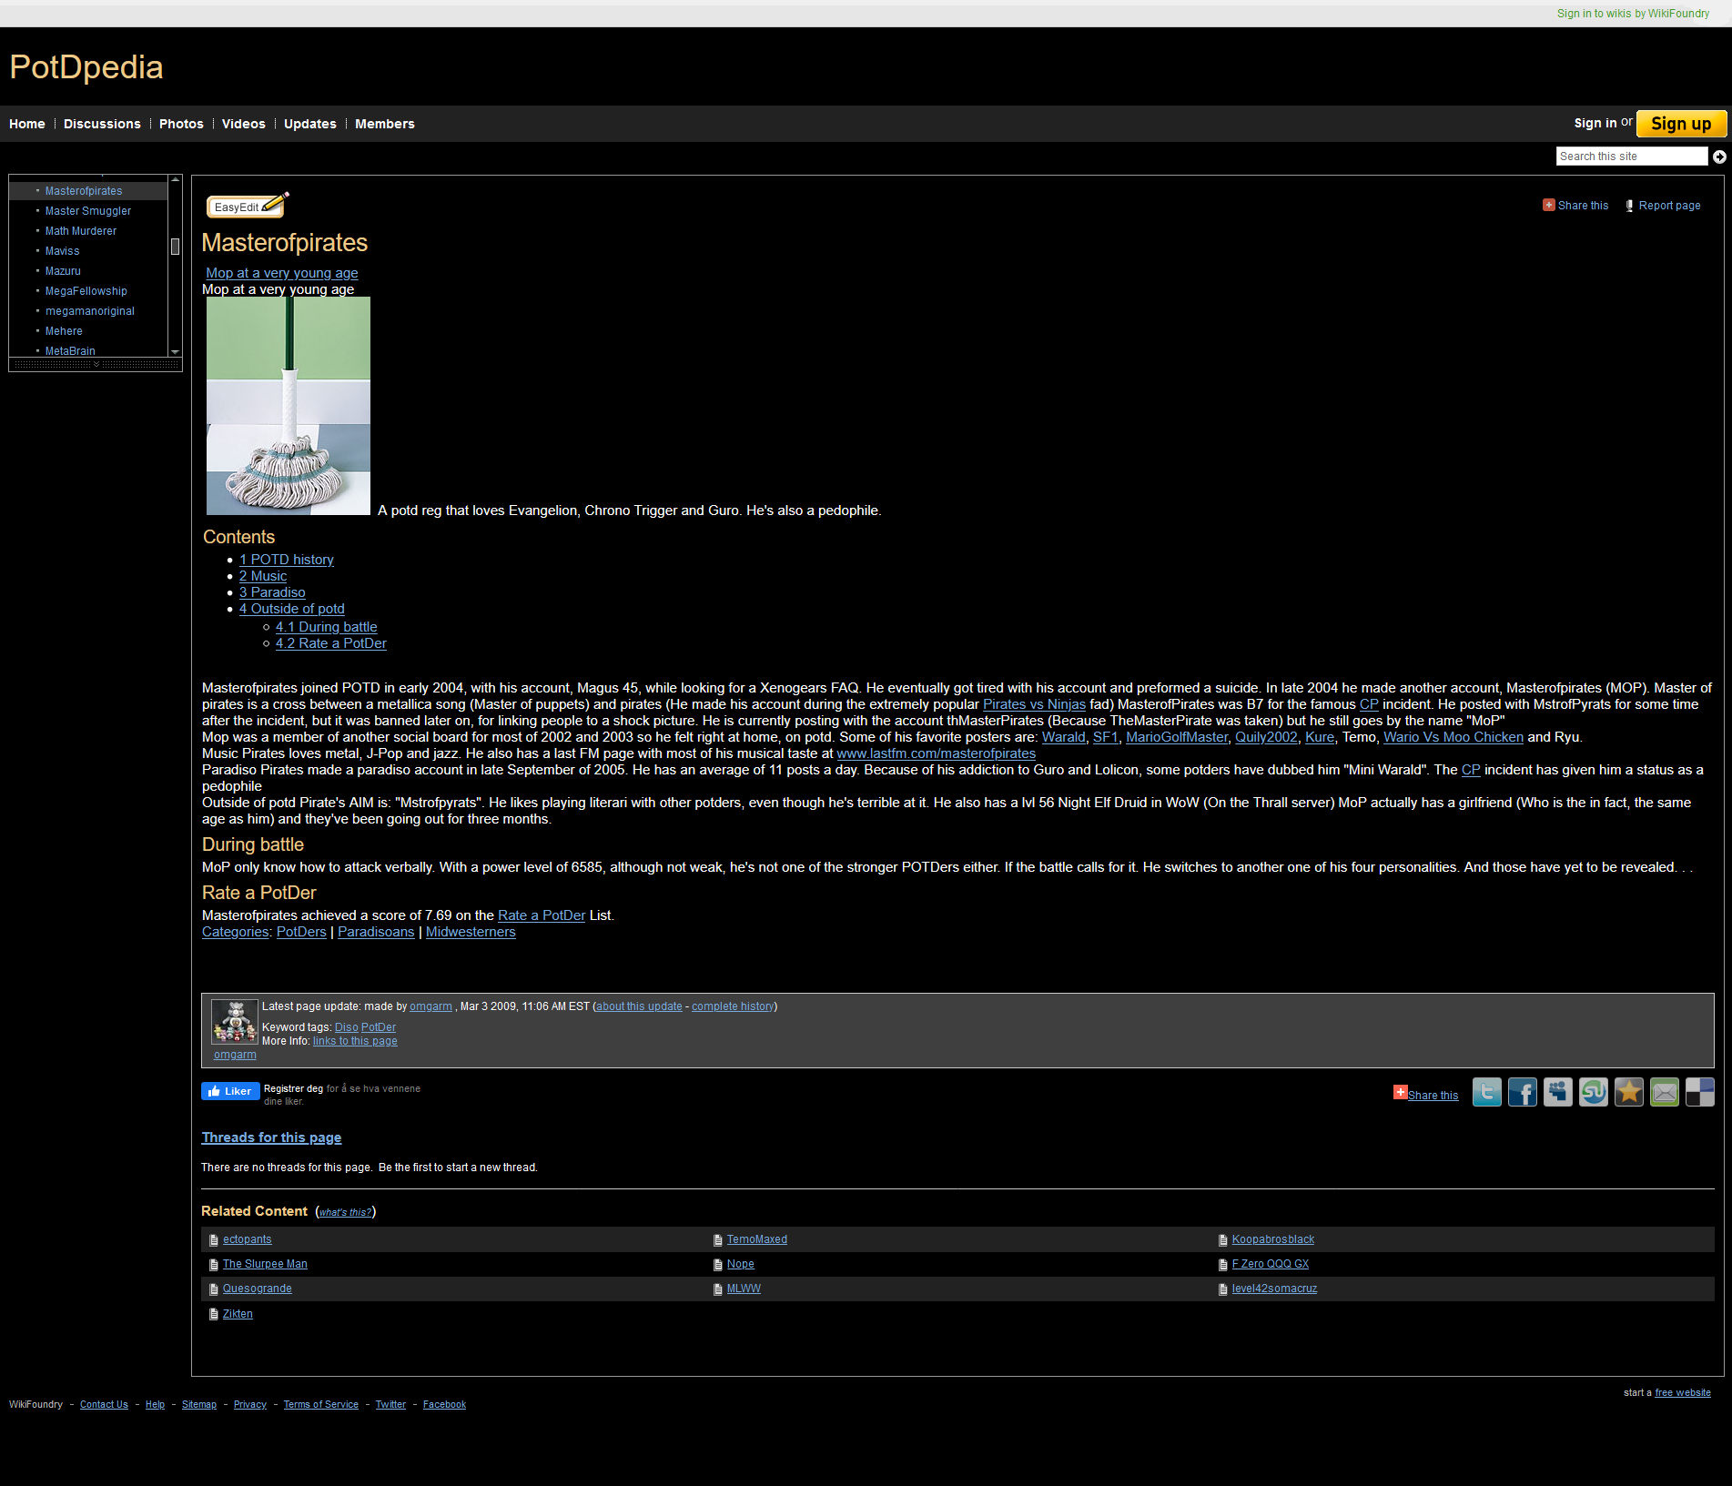This screenshot has width=1732, height=1486.
Task: Click the search submit arrow icon
Action: (x=1719, y=157)
